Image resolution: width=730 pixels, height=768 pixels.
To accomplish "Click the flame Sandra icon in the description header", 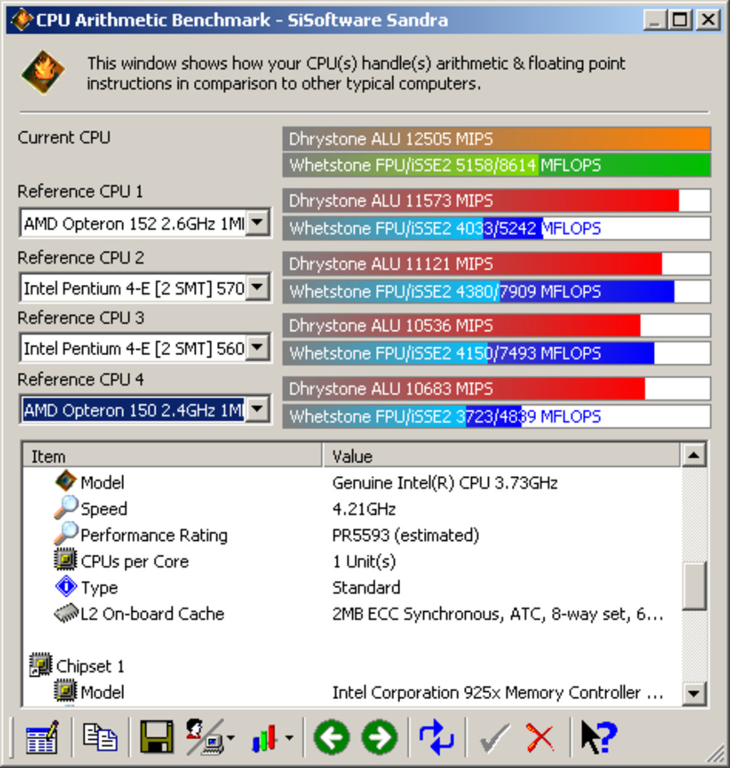I will click(43, 72).
